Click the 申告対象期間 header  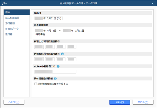click(x=92, y=25)
